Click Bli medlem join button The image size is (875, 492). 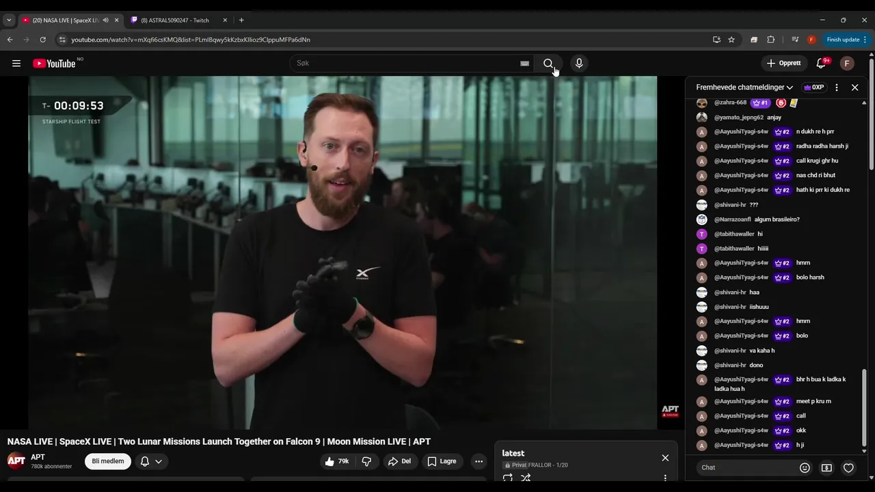[x=108, y=461]
